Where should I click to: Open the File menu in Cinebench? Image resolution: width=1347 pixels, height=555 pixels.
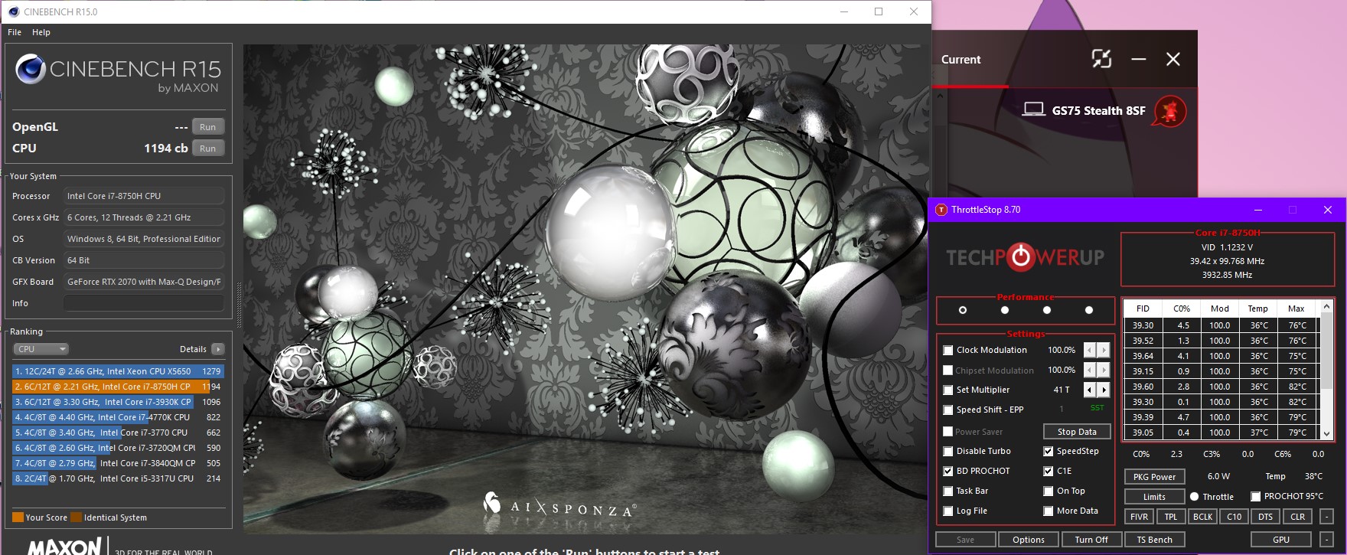click(x=15, y=32)
